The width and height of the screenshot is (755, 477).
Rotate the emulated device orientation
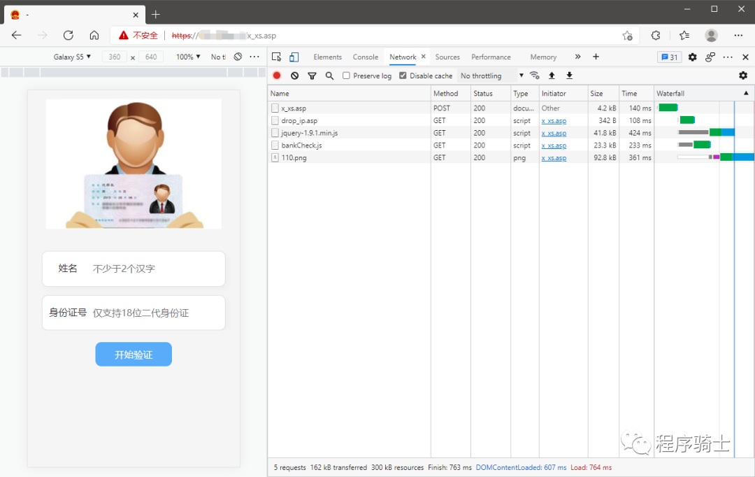click(x=238, y=57)
